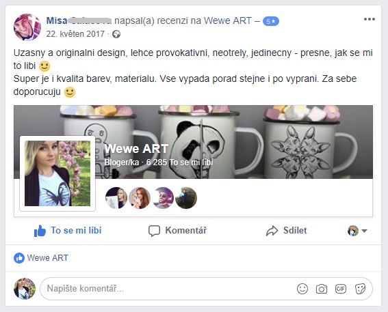This screenshot has height=312, width=388.
Task: Click the red-haired friend avatar on page card
Action: 140,198
